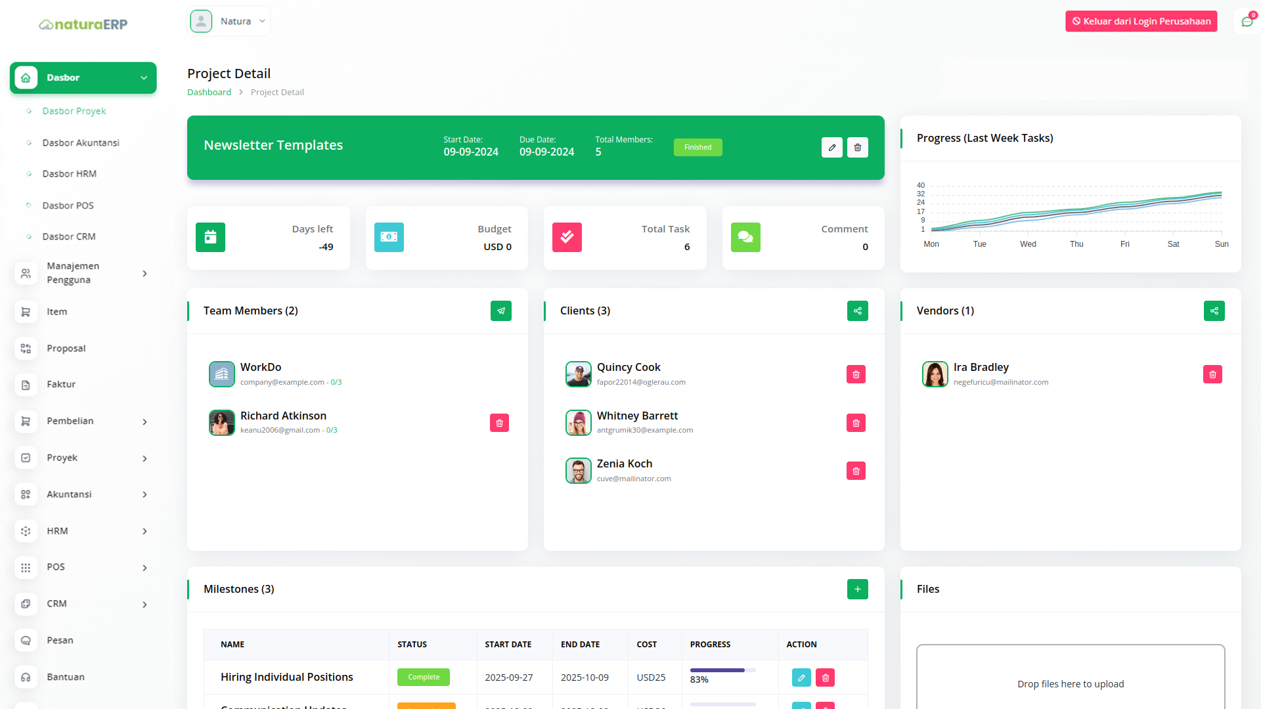Delete project using header trash icon
Screen dimensions: 1261x709
(x=857, y=148)
